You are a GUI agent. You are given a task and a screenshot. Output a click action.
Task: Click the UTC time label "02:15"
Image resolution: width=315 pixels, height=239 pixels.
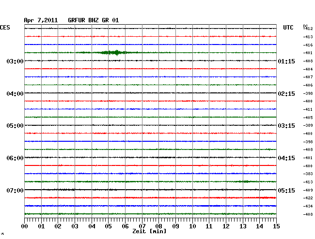tap(286, 94)
